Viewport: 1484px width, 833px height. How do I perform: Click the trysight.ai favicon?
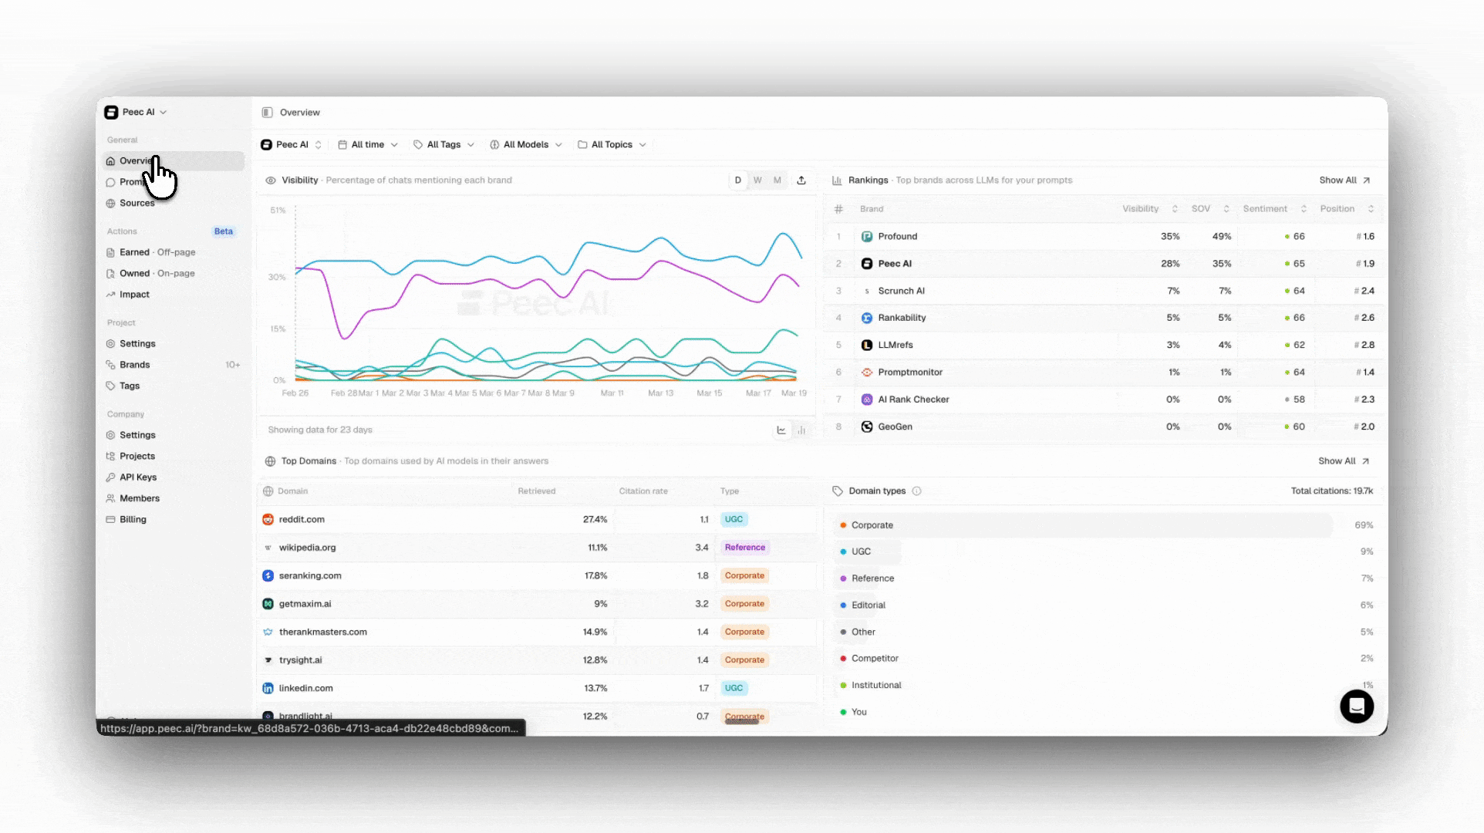(268, 660)
